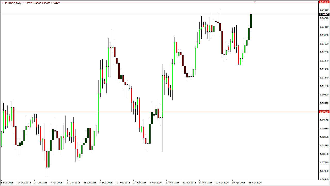Click the 4 Feb 2016 label on time axis
Screen dimensions: 330x186
click(x=106, y=182)
